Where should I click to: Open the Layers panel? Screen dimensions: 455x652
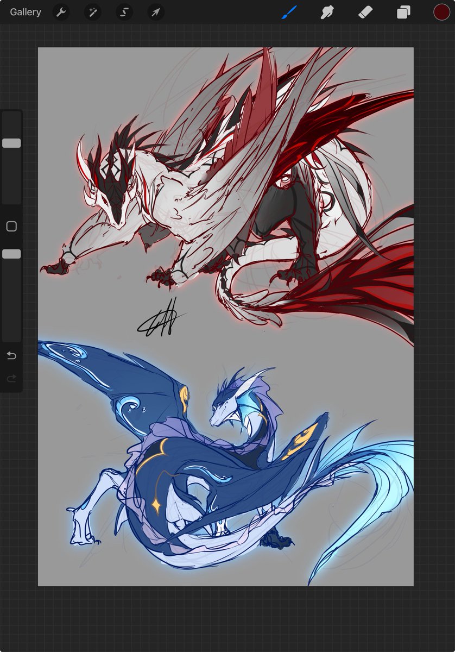tap(403, 12)
